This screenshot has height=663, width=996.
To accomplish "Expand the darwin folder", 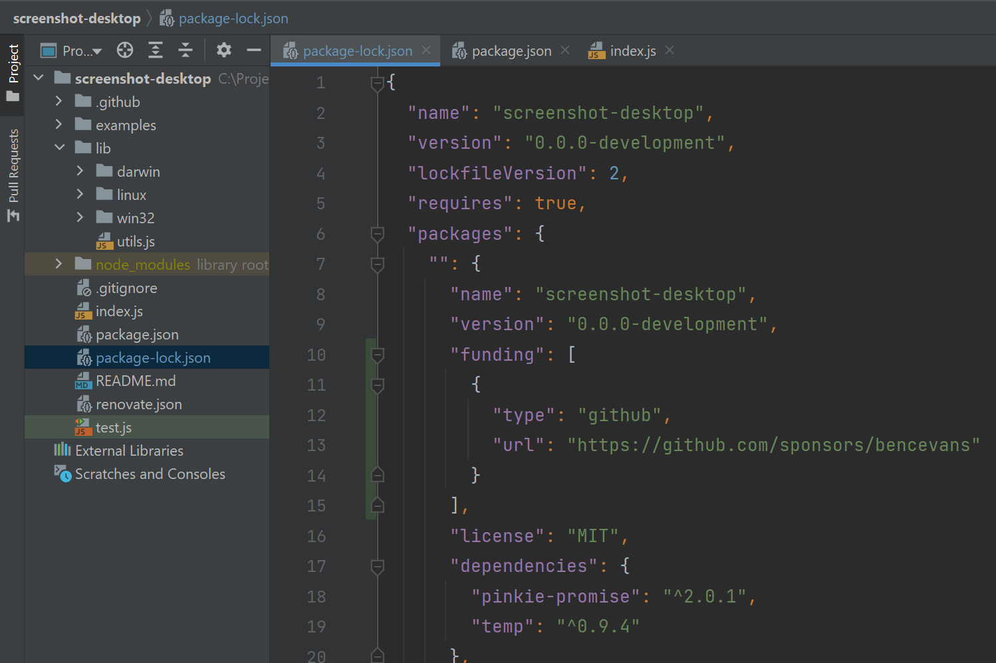I will pos(80,171).
